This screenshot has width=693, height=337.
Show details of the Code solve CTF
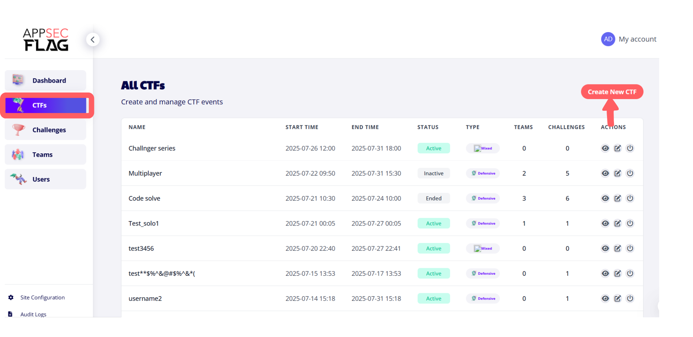click(605, 198)
